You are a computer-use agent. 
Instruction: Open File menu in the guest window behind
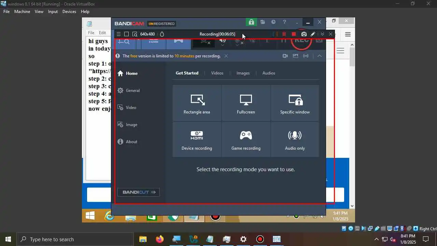click(91, 33)
